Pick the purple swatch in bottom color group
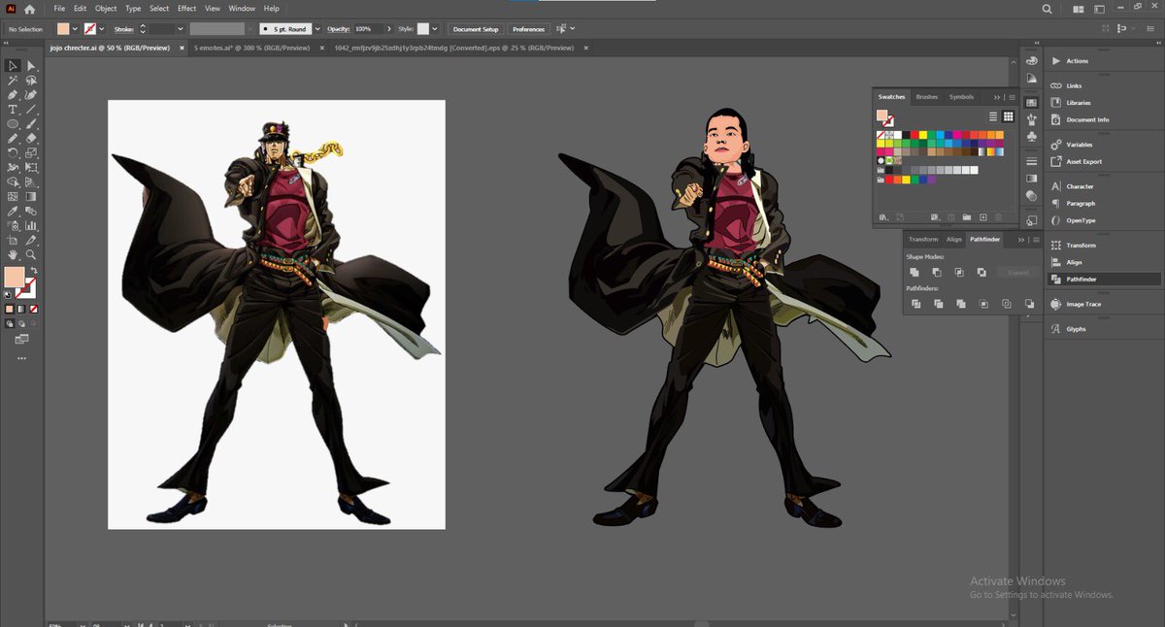Image resolution: width=1165 pixels, height=627 pixels. coord(932,180)
